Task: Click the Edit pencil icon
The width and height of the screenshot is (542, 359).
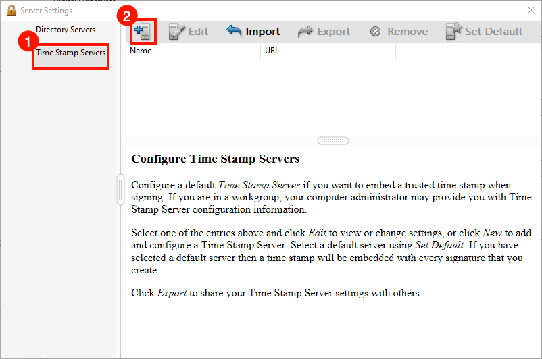Action: click(x=177, y=31)
